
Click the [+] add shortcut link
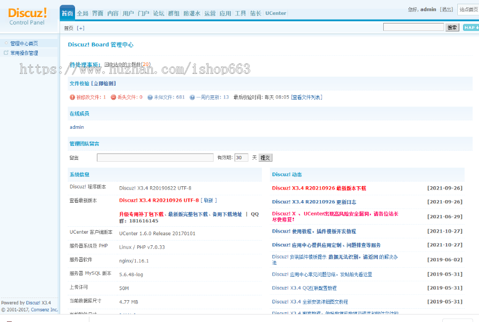(x=81, y=28)
